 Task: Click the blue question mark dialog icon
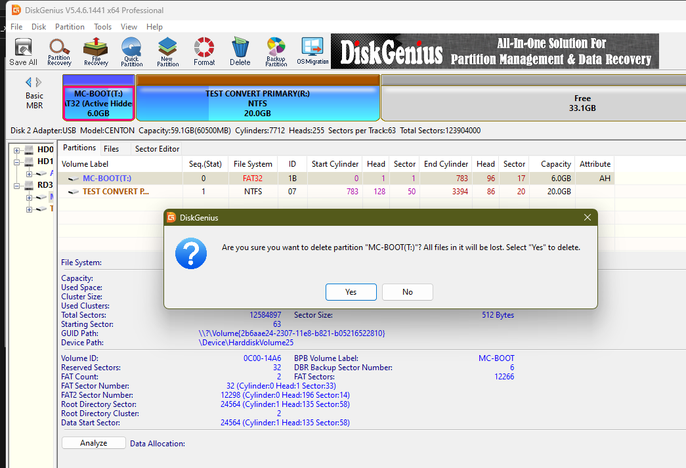[191, 253]
